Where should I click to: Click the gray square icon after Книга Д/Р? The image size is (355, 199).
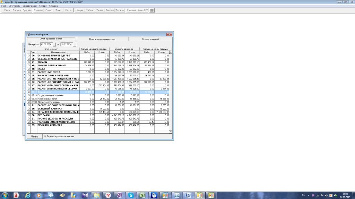(x=152, y=10)
